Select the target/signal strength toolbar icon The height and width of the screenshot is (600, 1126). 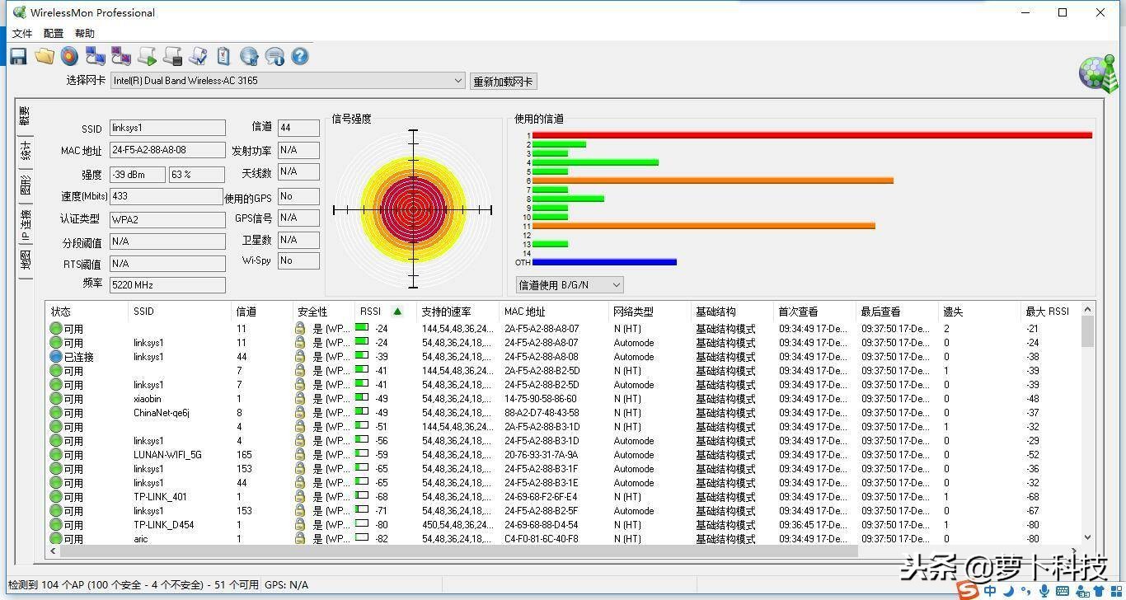tap(70, 55)
